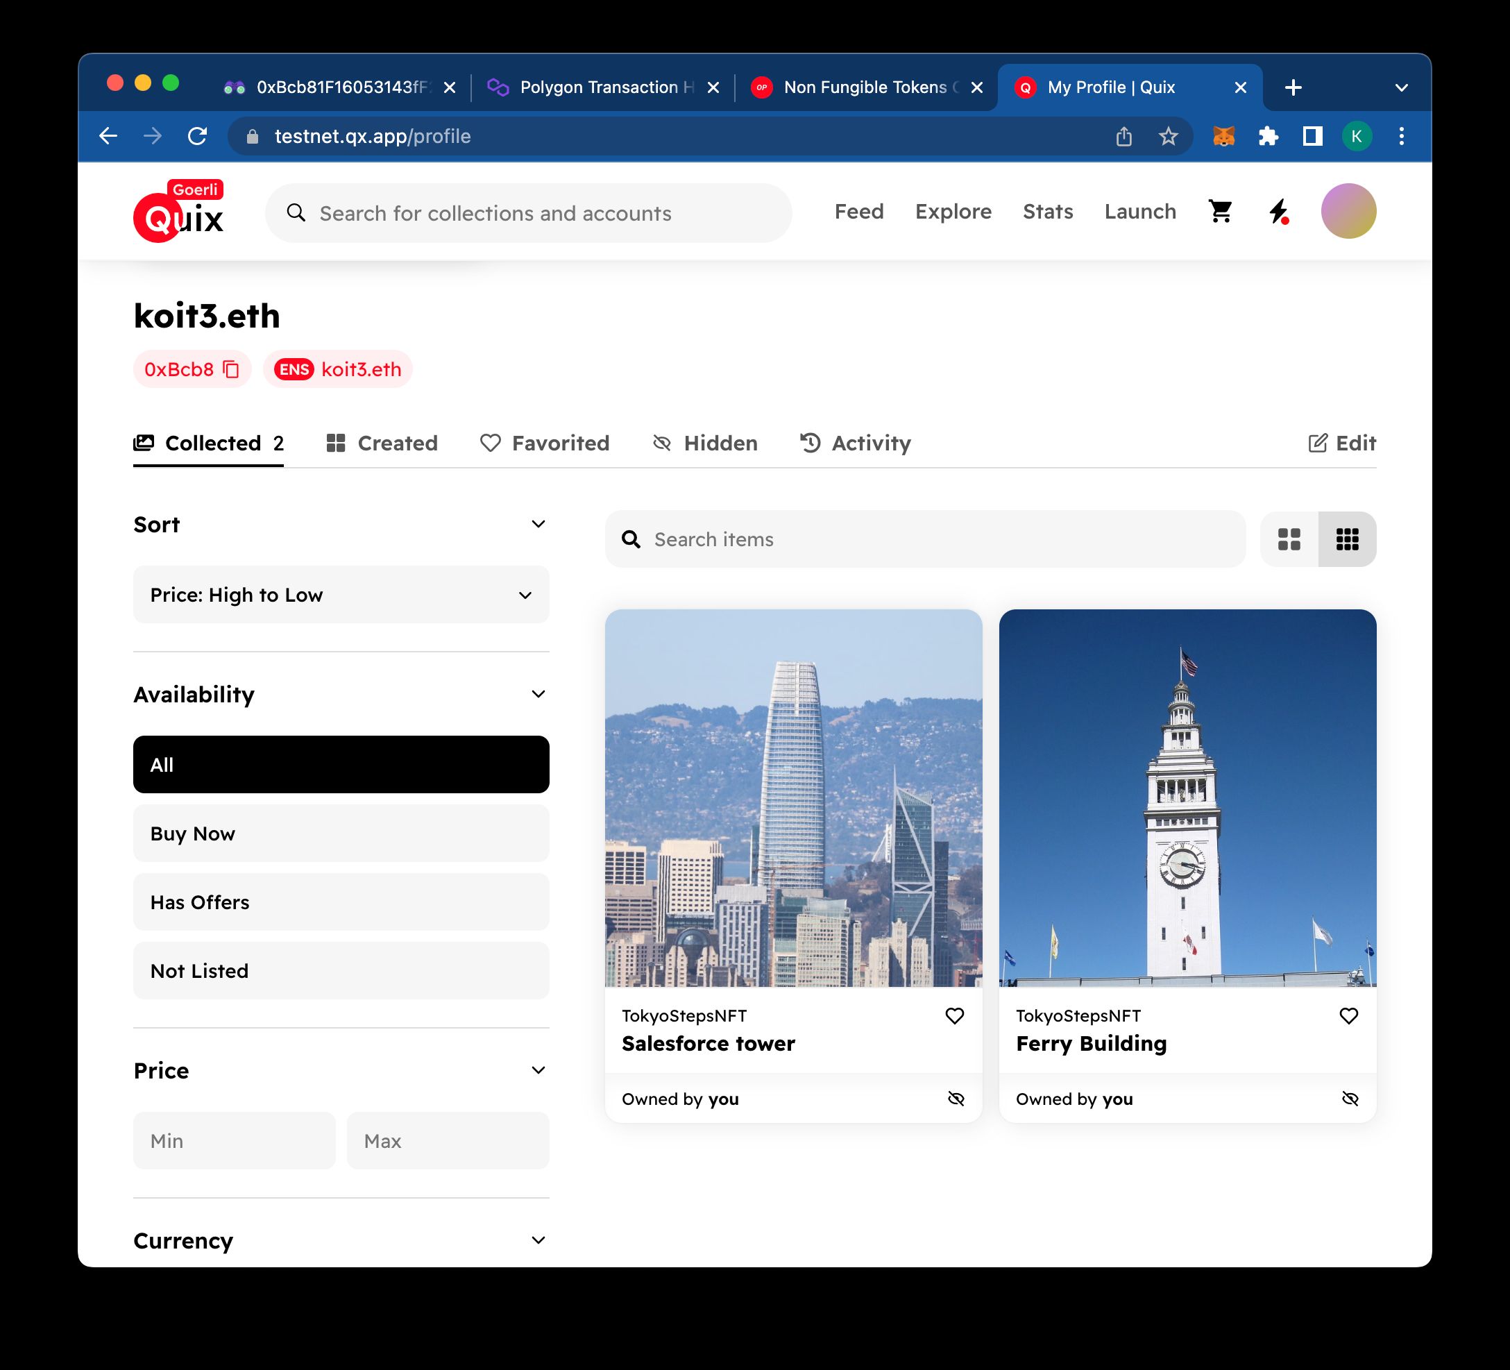Click TokyoStepsNFT on the Salesforce tower card
1510x1370 pixels.
(684, 1016)
